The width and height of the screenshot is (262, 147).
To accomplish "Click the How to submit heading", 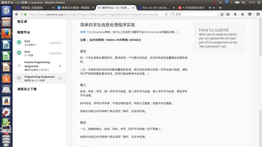I will point(214,30).
